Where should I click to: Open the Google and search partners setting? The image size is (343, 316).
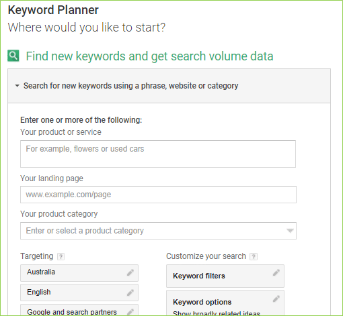tap(79, 310)
